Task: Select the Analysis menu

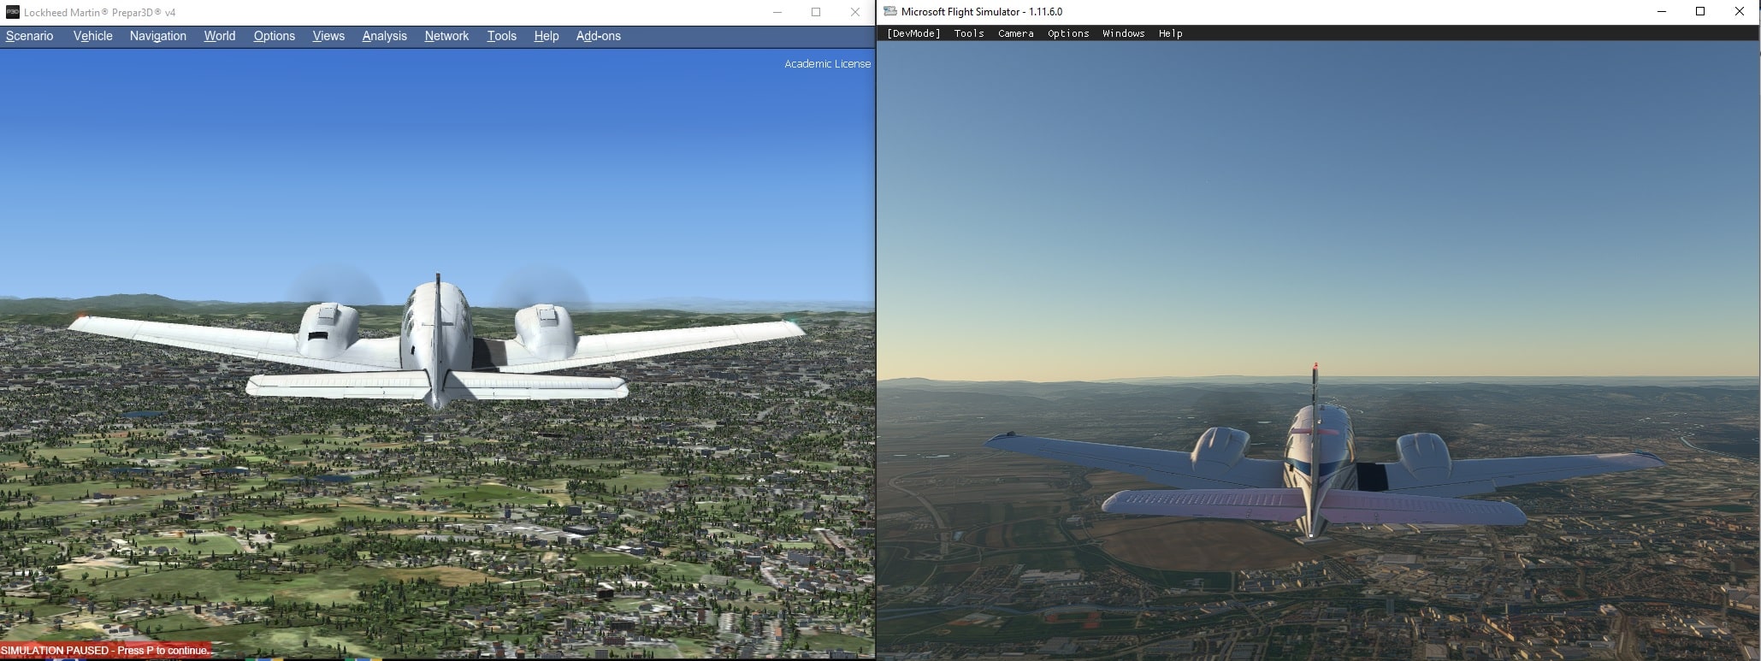Action: pos(384,36)
